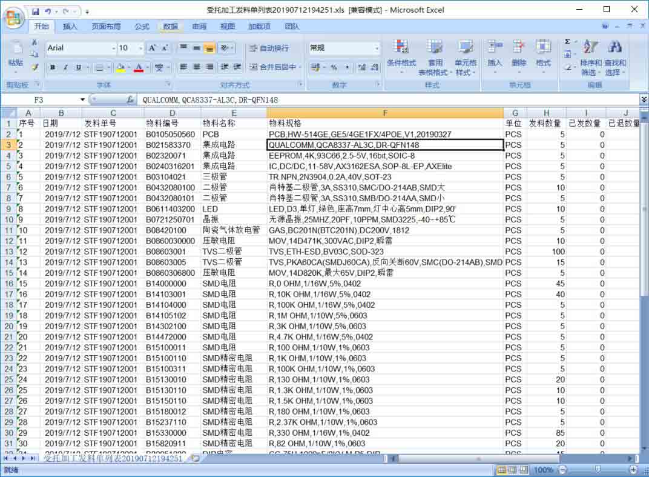
Task: Toggle Bold formatting
Action: (53, 67)
